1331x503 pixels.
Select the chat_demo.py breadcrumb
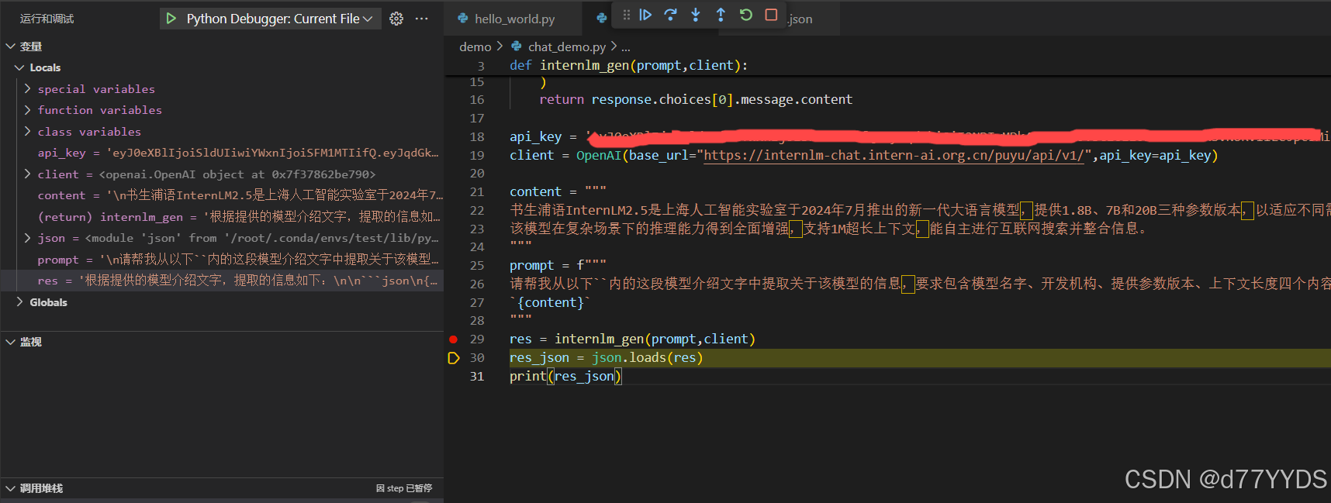(x=567, y=47)
